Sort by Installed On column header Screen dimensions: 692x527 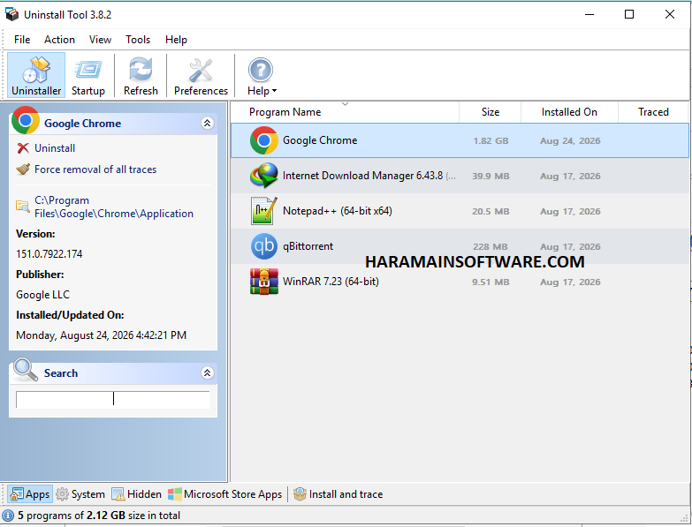[569, 112]
